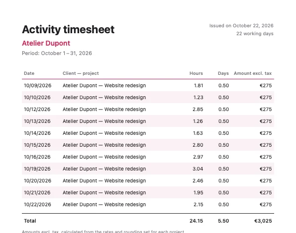Viewport: 296px width, 233px height.
Task: Select date cell 10/20/2026
Action: point(38,181)
